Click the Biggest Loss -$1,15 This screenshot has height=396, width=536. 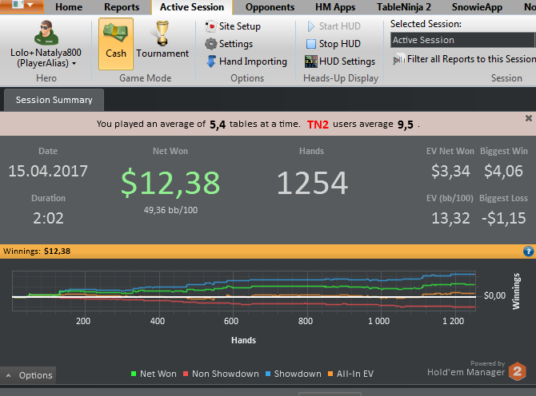tap(503, 218)
